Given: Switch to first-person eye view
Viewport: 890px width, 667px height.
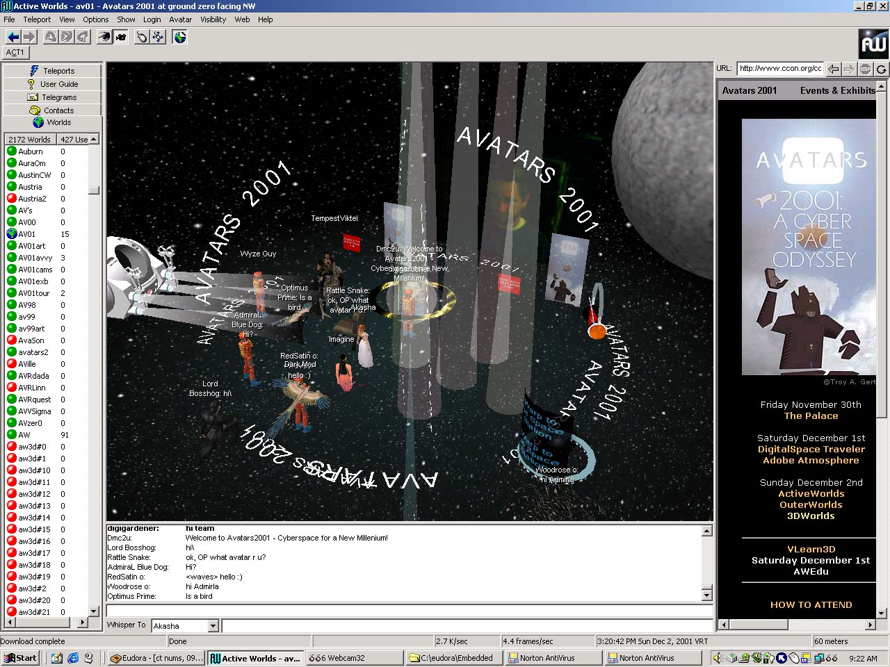Looking at the screenshot, I should [x=104, y=37].
